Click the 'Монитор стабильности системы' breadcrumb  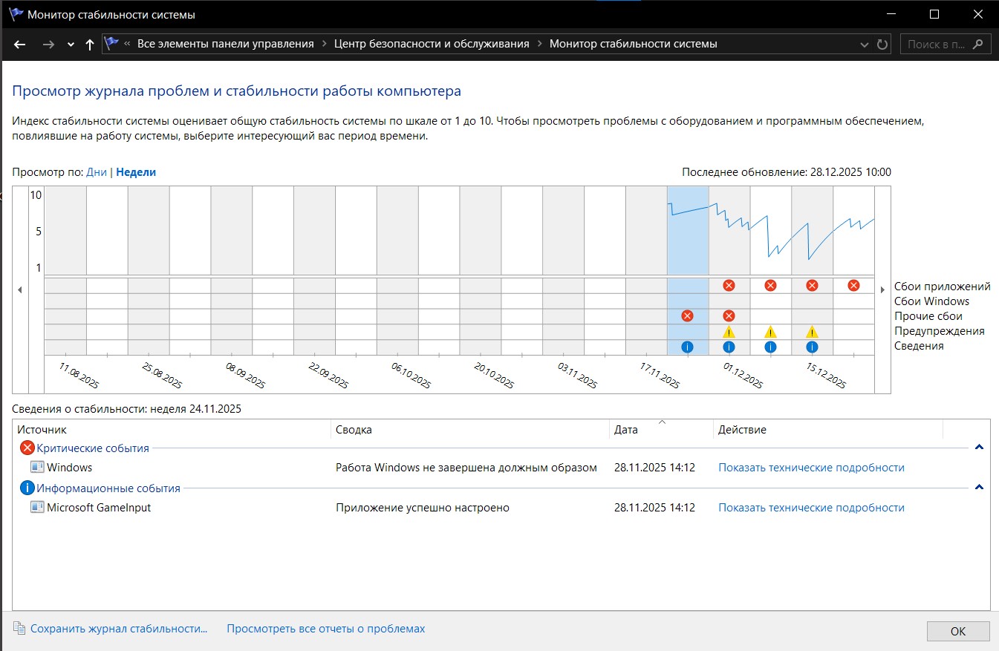coord(634,44)
